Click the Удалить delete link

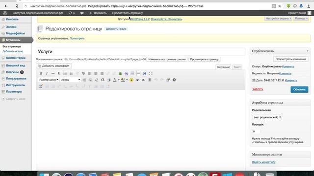coord(258,89)
